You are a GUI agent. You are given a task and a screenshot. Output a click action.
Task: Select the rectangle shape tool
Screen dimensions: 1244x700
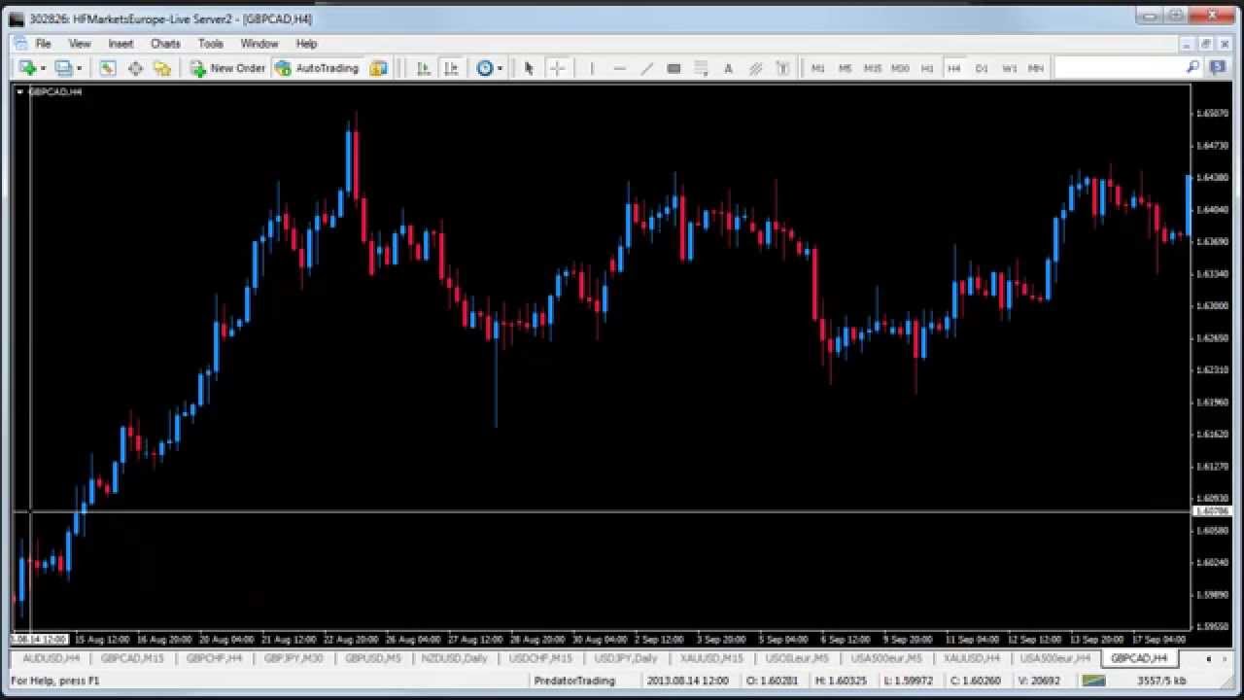pos(674,68)
